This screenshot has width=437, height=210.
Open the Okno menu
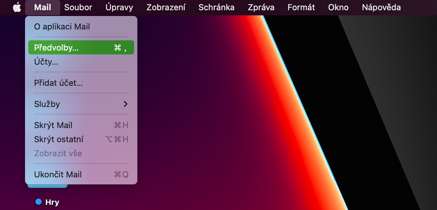pos(338,7)
